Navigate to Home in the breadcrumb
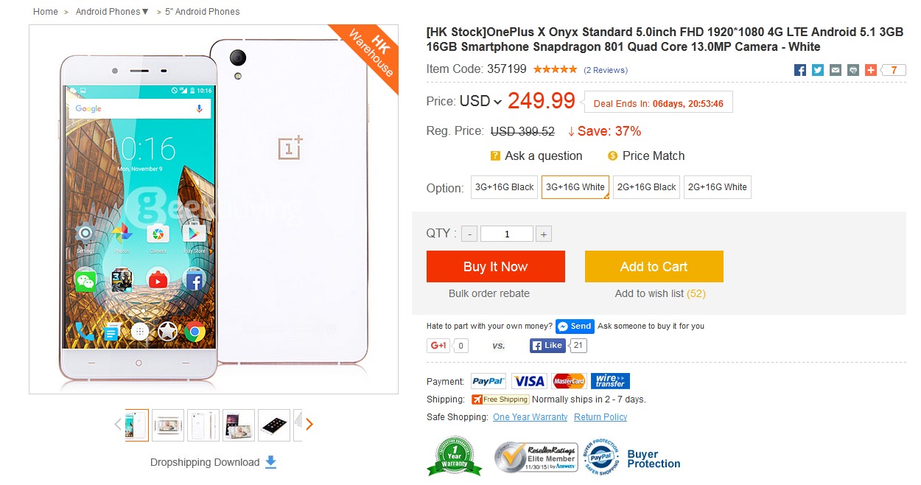 pos(45,11)
